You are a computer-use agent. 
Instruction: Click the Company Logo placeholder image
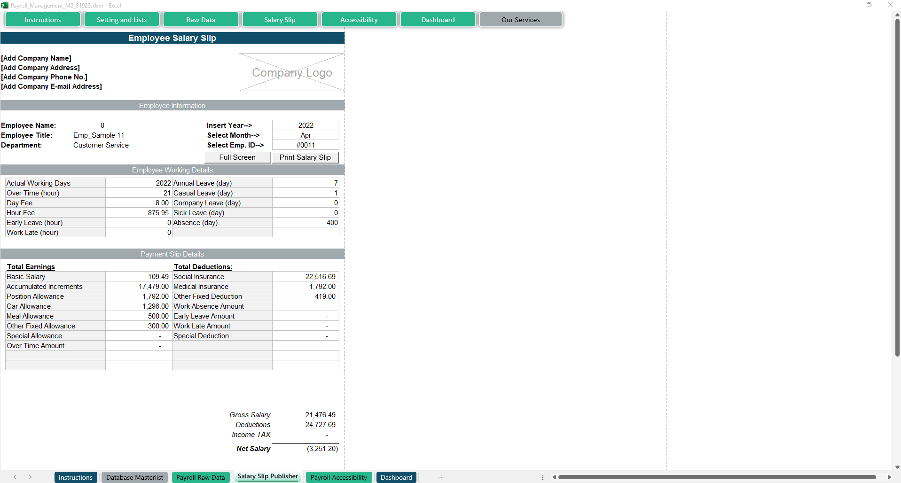click(291, 72)
